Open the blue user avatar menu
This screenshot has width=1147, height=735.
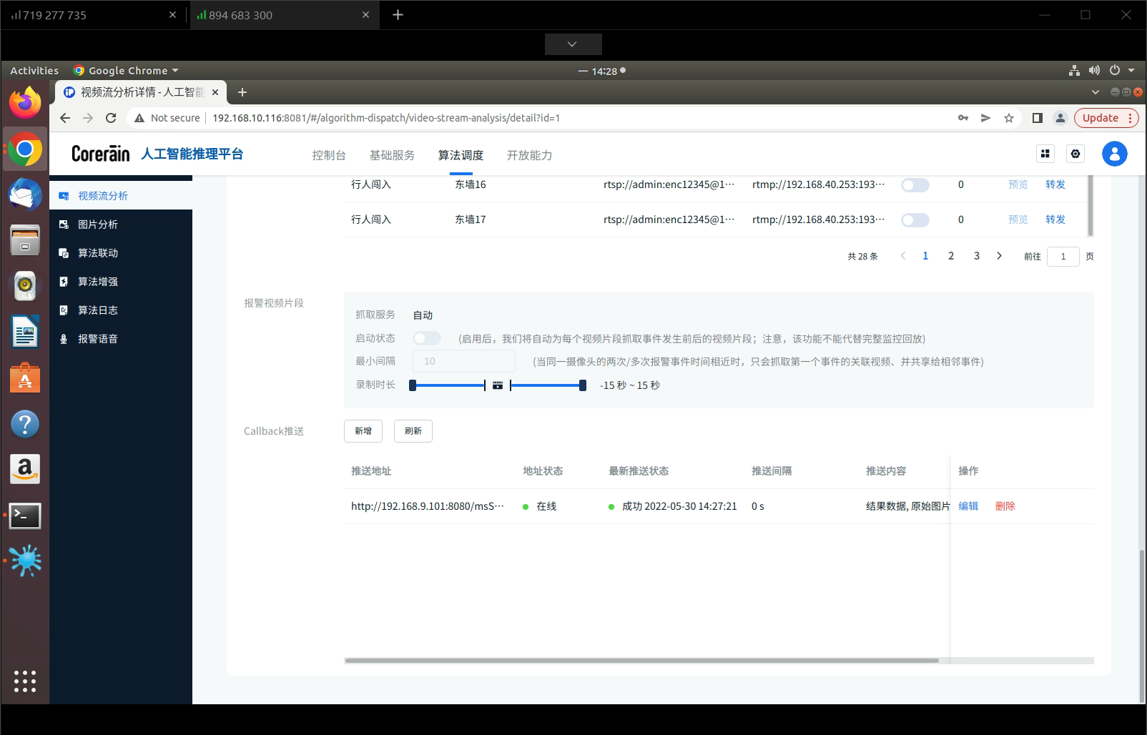(1115, 154)
